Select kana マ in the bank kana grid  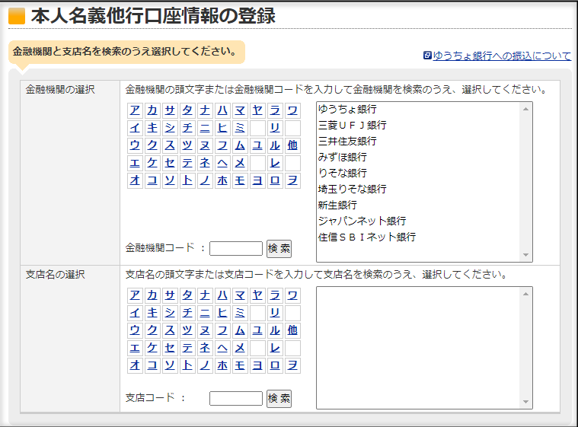pyautogui.click(x=240, y=110)
